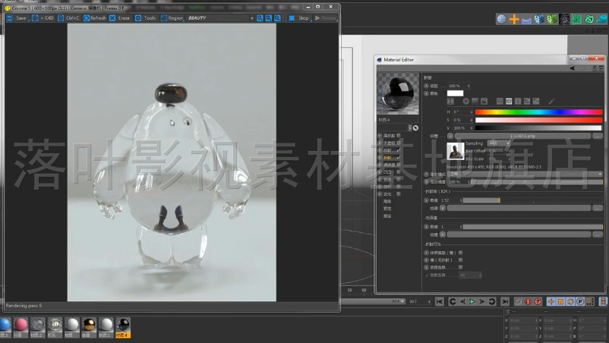Click Erase in the Corona toolbar

[x=120, y=18]
